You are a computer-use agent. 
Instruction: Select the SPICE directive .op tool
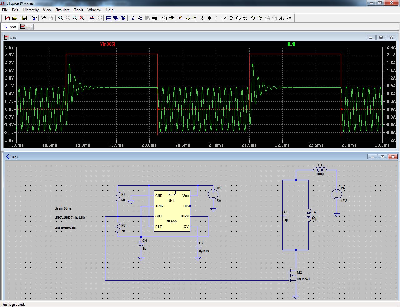[289, 18]
